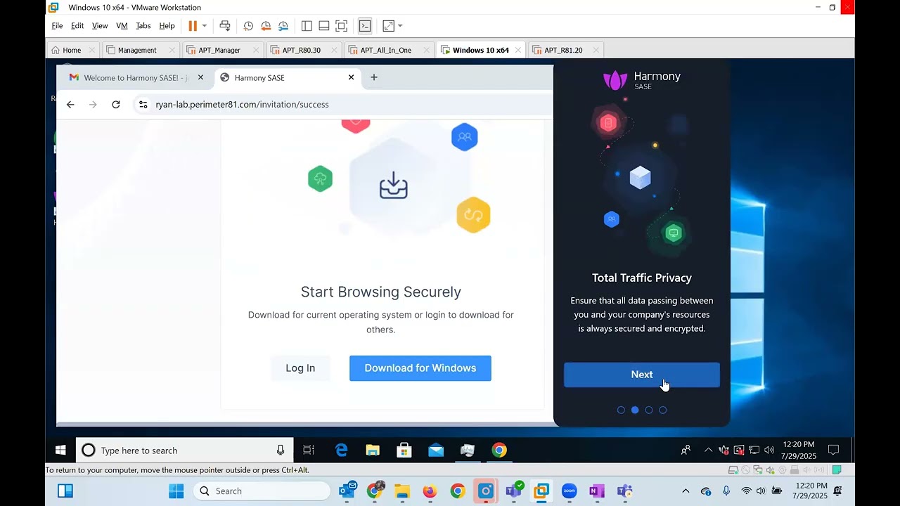900x506 pixels.
Task: Open the File menu in VMware
Action: point(58,26)
